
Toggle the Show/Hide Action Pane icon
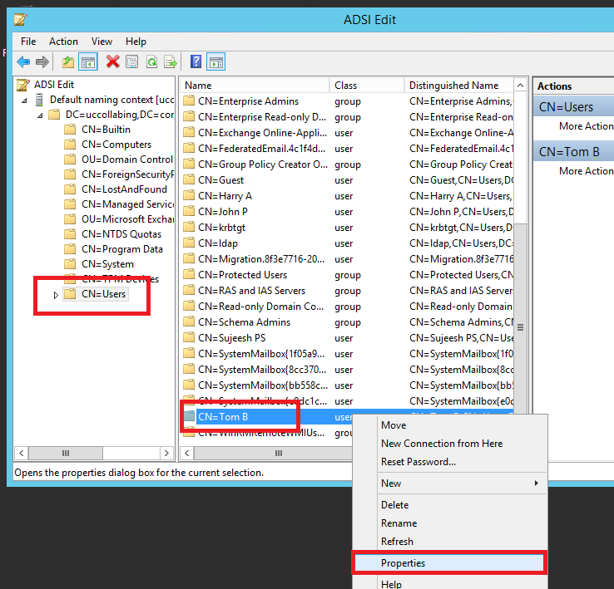point(216,61)
